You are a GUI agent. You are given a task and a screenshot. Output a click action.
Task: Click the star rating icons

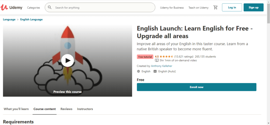[x=166, y=56]
